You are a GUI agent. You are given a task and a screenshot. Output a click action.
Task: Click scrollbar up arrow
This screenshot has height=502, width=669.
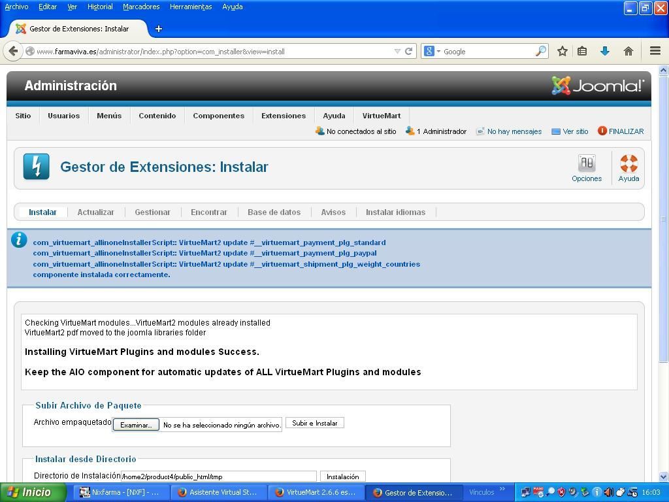[x=663, y=71]
